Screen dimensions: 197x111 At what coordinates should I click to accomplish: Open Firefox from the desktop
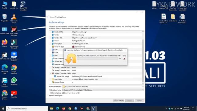click(5, 43)
